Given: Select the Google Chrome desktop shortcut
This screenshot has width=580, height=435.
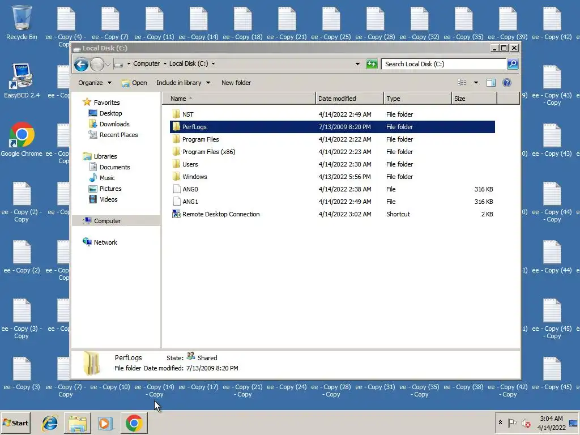Looking at the screenshot, I should pyautogui.click(x=22, y=139).
